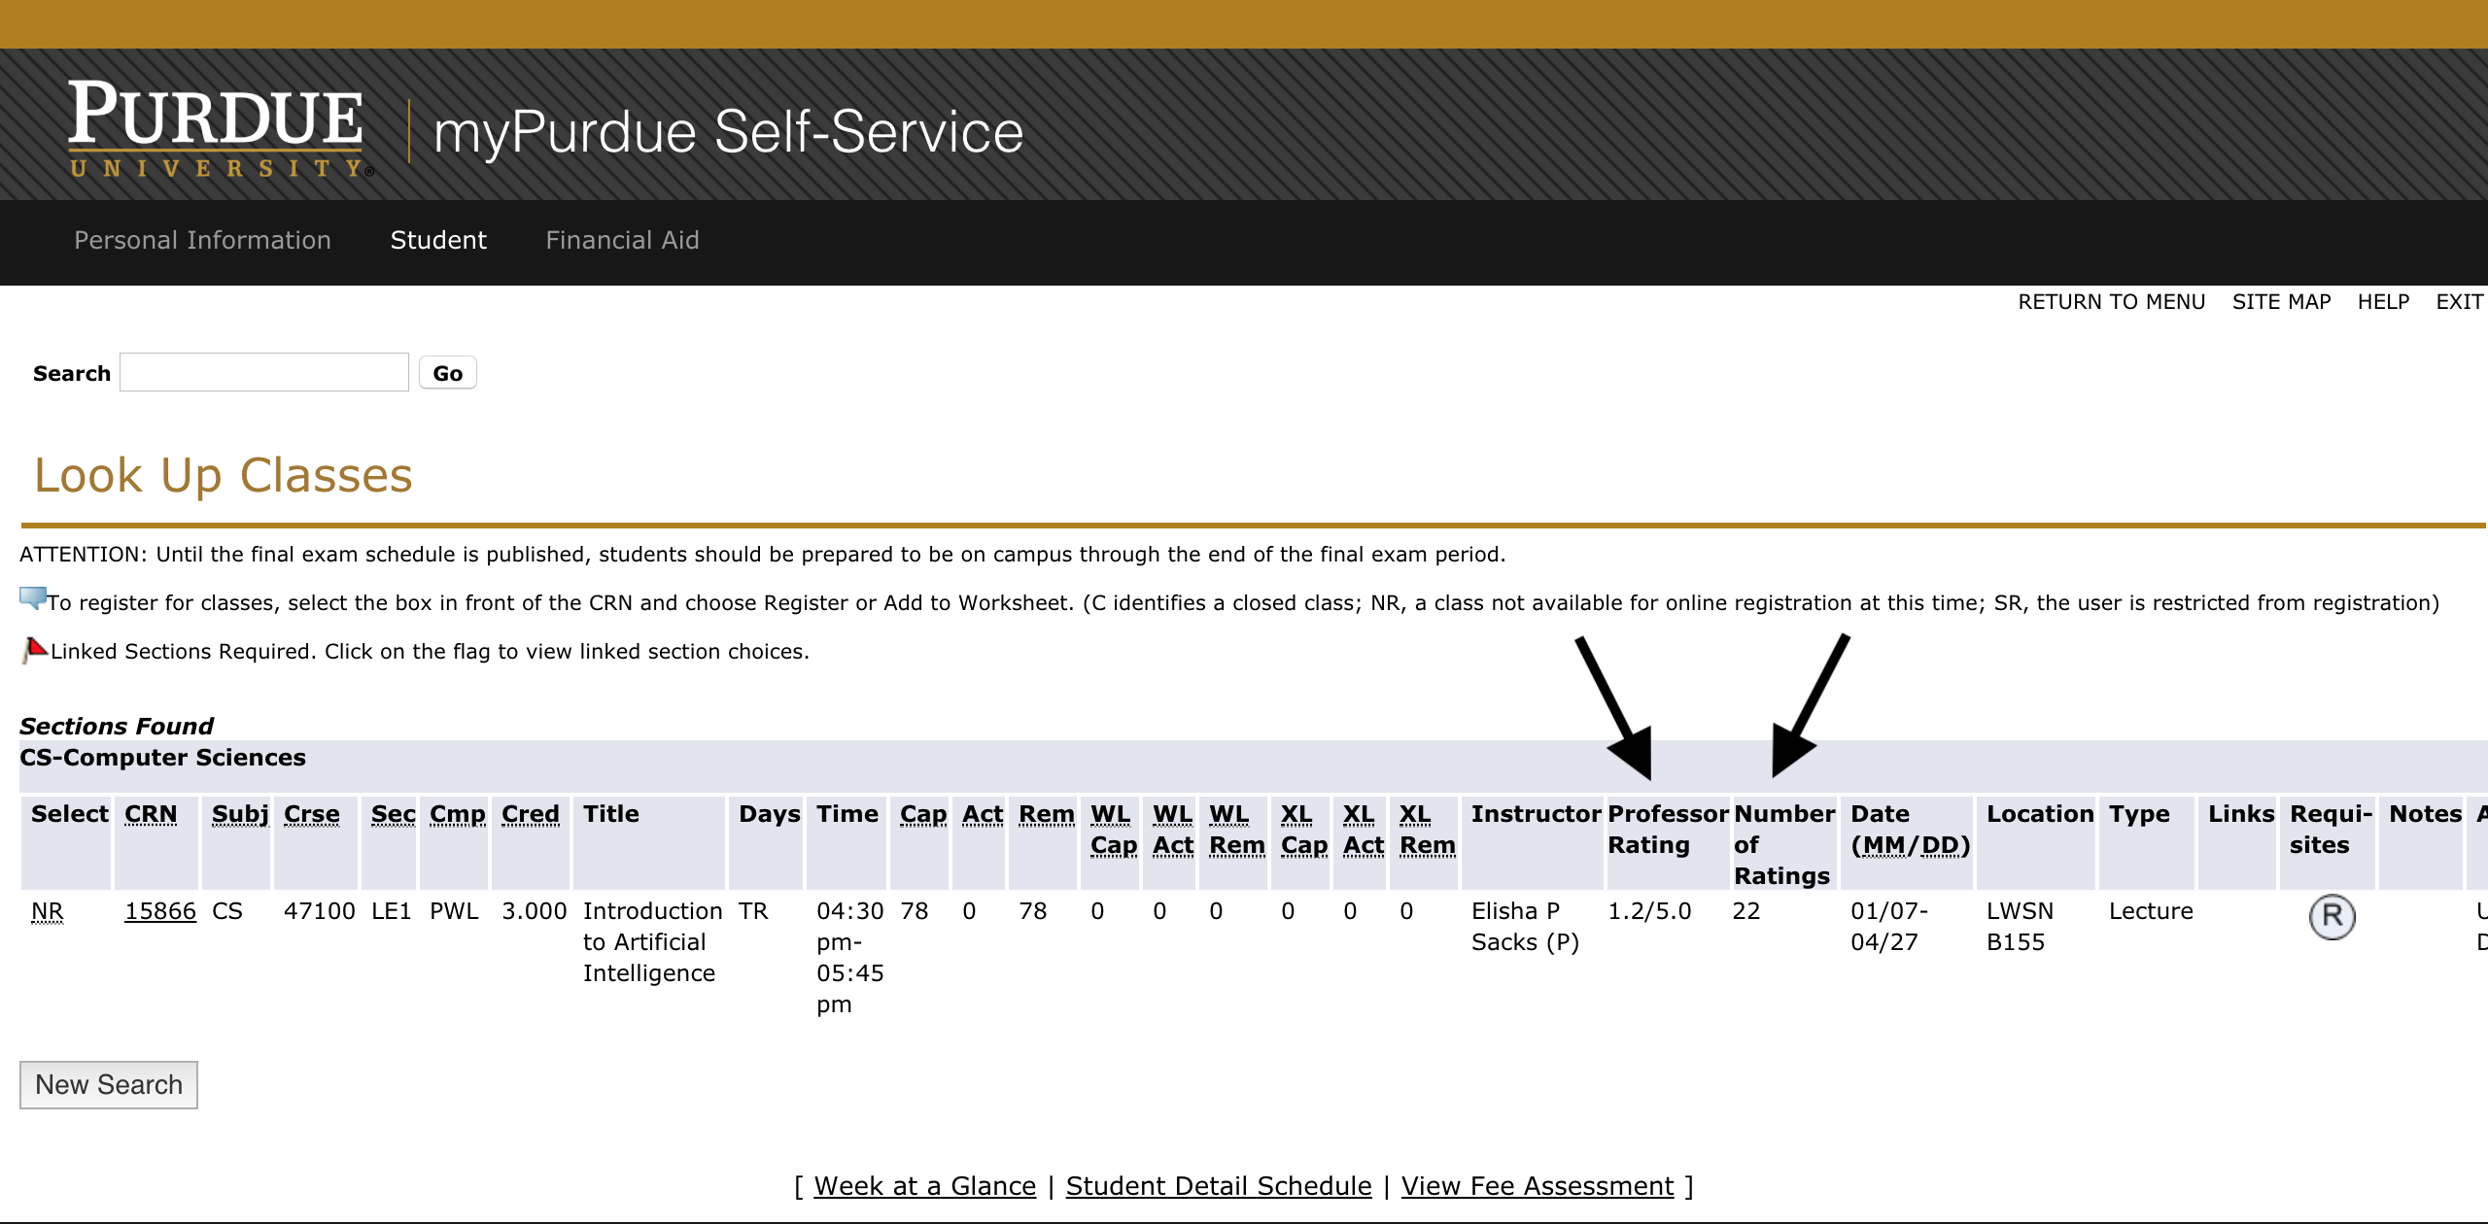
Task: Click the EXIT link
Action: (x=2459, y=302)
